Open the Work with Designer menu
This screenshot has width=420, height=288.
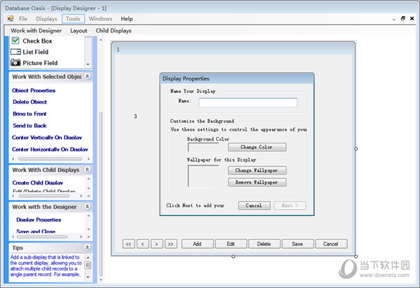click(x=36, y=31)
